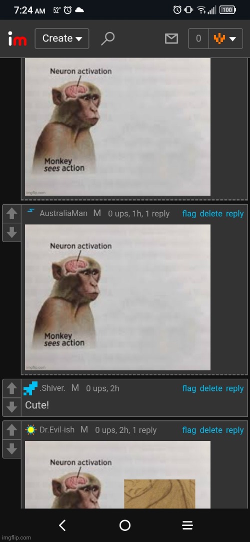
Task: Open AustraliaMan's Neuron activation meme image
Action: [x=117, y=297]
